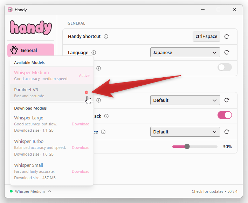Reset the Handy Shortcut with reset icon
248x203 pixels.
[x=227, y=37]
